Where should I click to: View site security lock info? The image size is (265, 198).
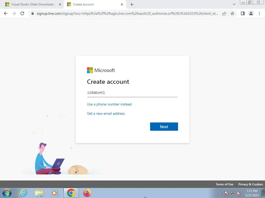tap(32, 13)
